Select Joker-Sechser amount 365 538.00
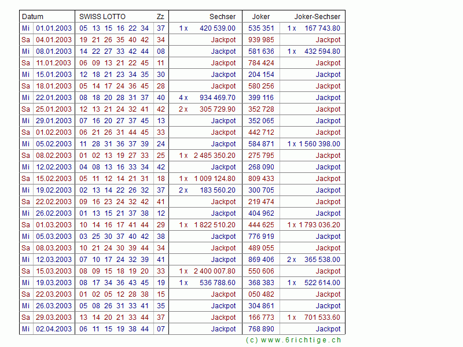The height and width of the screenshot is (347, 463). 322,260
